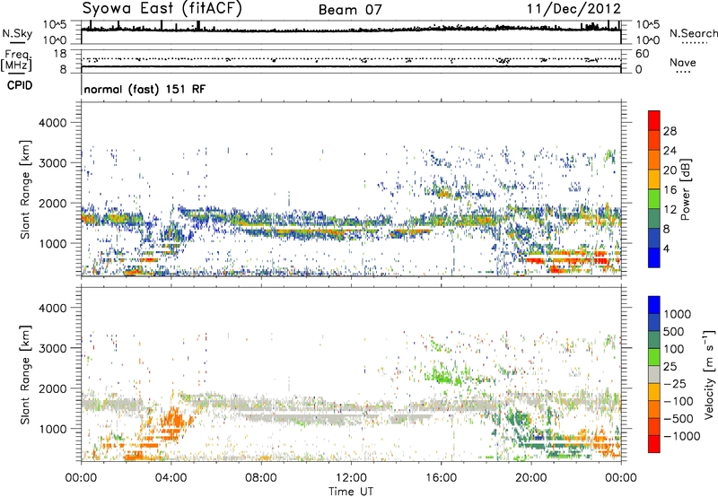The height and width of the screenshot is (497, 718).
Task: Click the 08:00 tick mark on time axis
Action: click(261, 464)
